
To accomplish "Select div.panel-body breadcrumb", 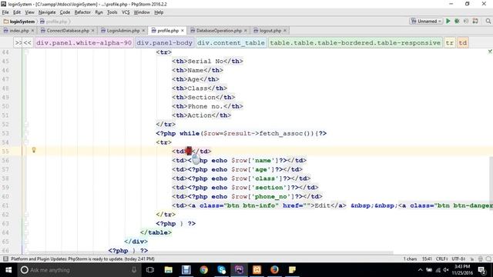I will tap(165, 43).
